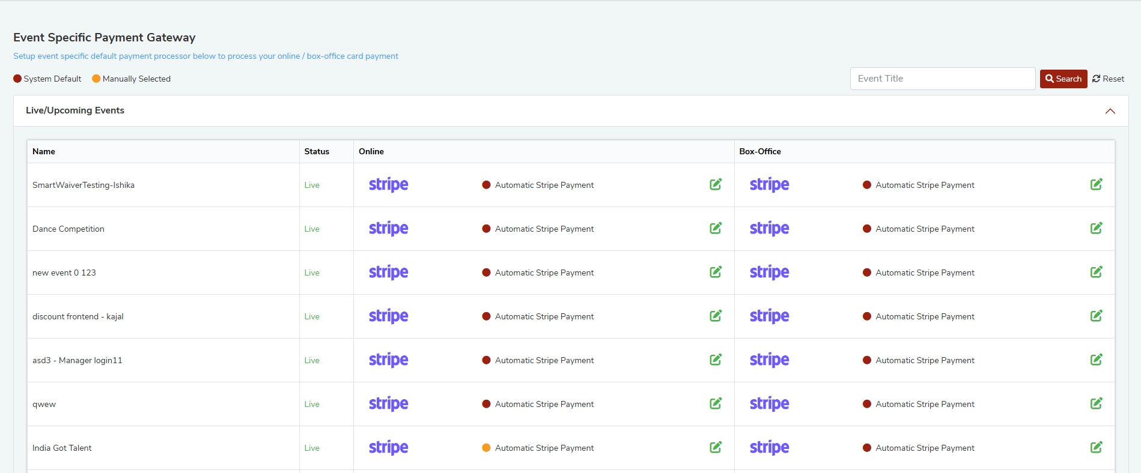Edit online gateway for India Got Talent
Screen dimensions: 1141x473
[x=716, y=447]
